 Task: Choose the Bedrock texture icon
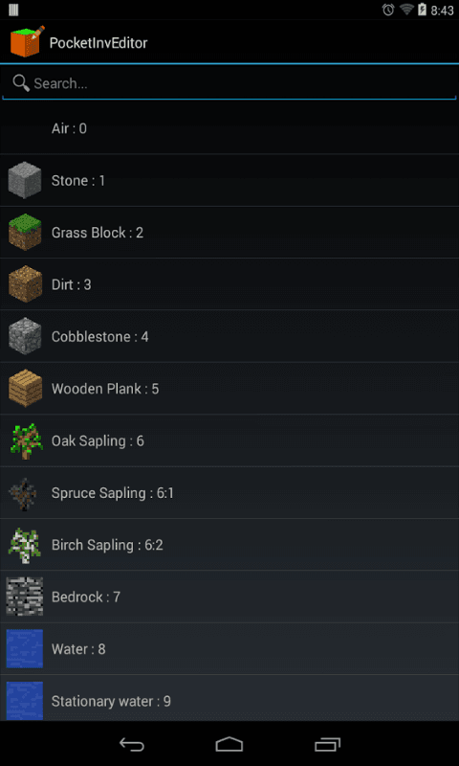click(25, 597)
